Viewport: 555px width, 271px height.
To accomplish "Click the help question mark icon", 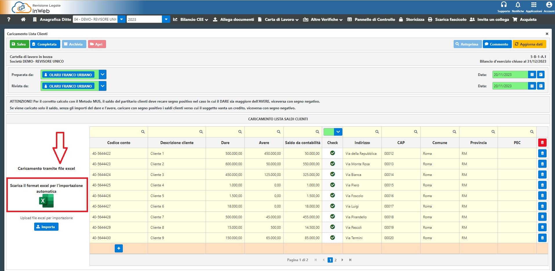I will 9,19.
